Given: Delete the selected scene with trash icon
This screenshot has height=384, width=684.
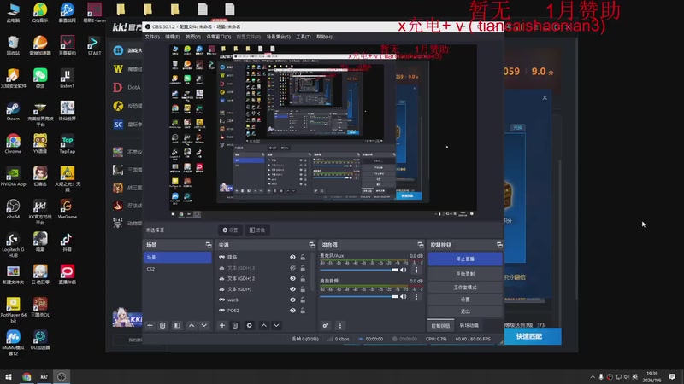Looking at the screenshot, I should click(162, 325).
